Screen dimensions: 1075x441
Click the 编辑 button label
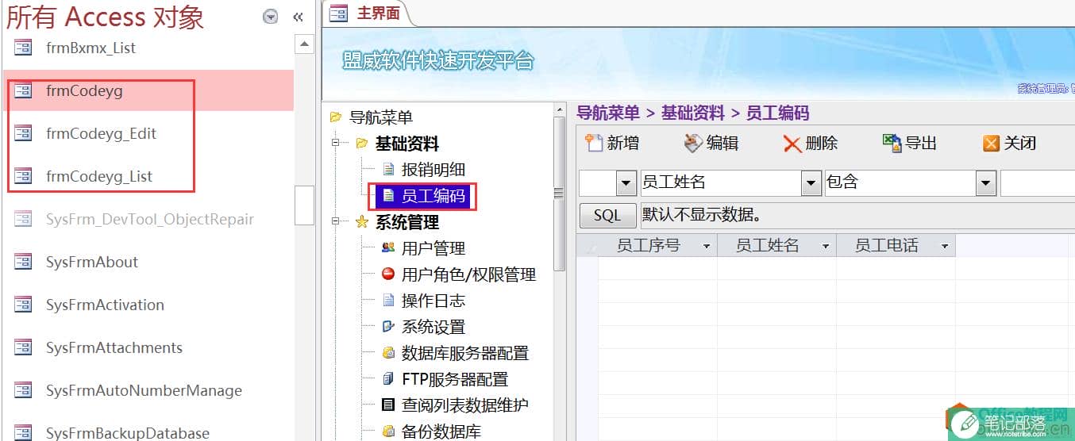pos(722,144)
